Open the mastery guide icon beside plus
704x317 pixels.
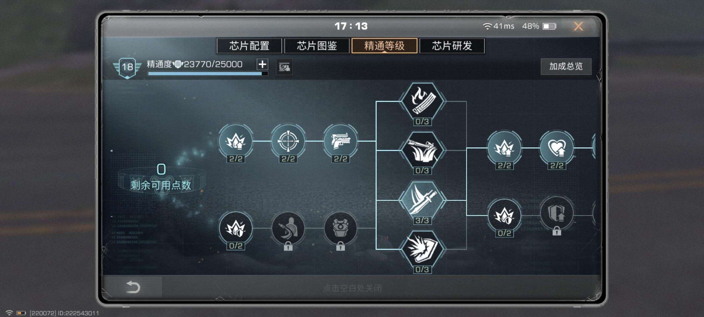(284, 67)
